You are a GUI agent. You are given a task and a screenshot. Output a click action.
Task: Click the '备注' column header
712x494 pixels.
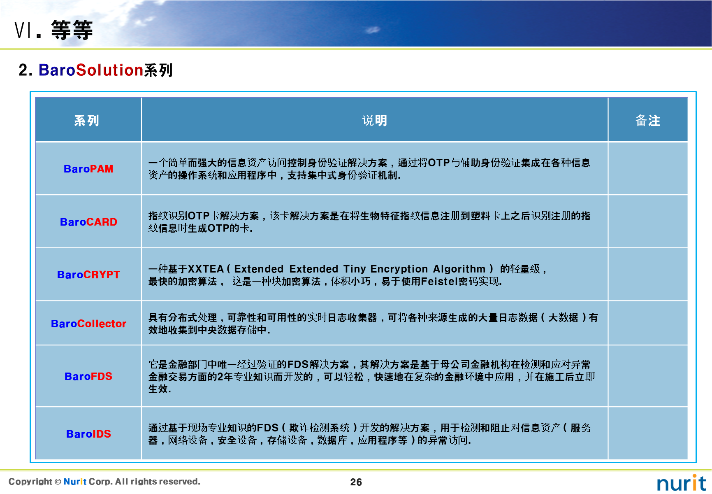(648, 121)
